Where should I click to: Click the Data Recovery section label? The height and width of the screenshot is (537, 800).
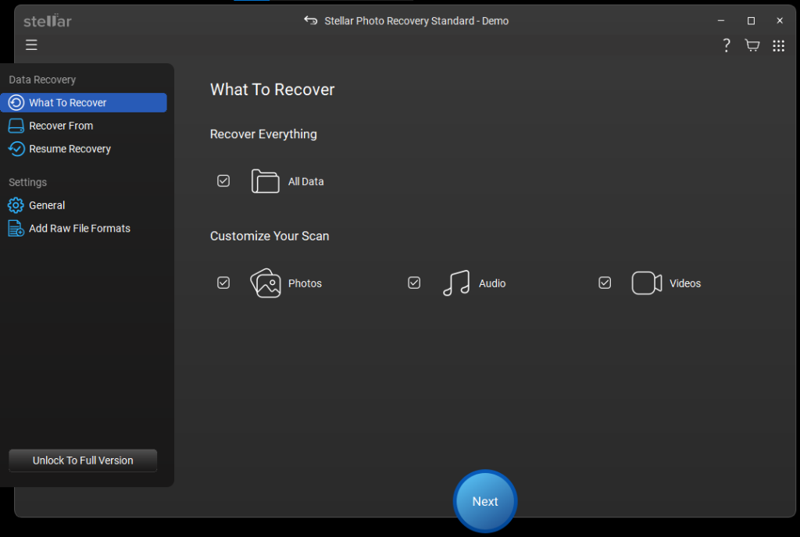pyautogui.click(x=42, y=80)
